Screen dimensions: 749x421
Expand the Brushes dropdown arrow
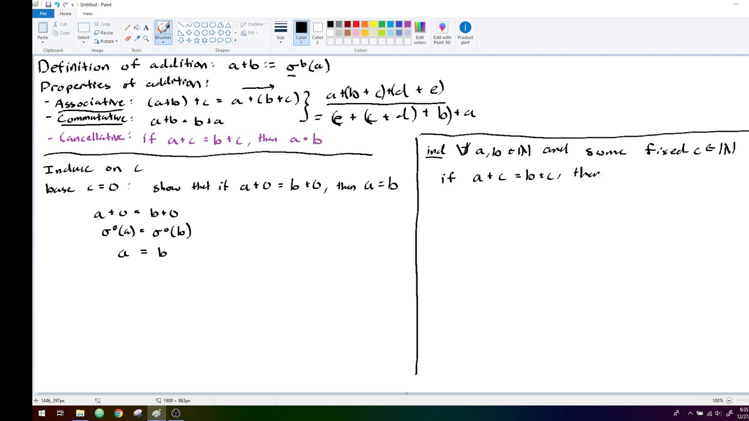(163, 42)
